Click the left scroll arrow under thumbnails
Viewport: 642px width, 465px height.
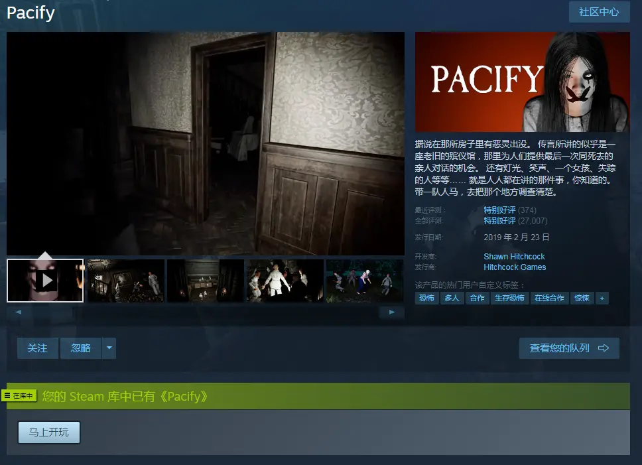[18, 312]
